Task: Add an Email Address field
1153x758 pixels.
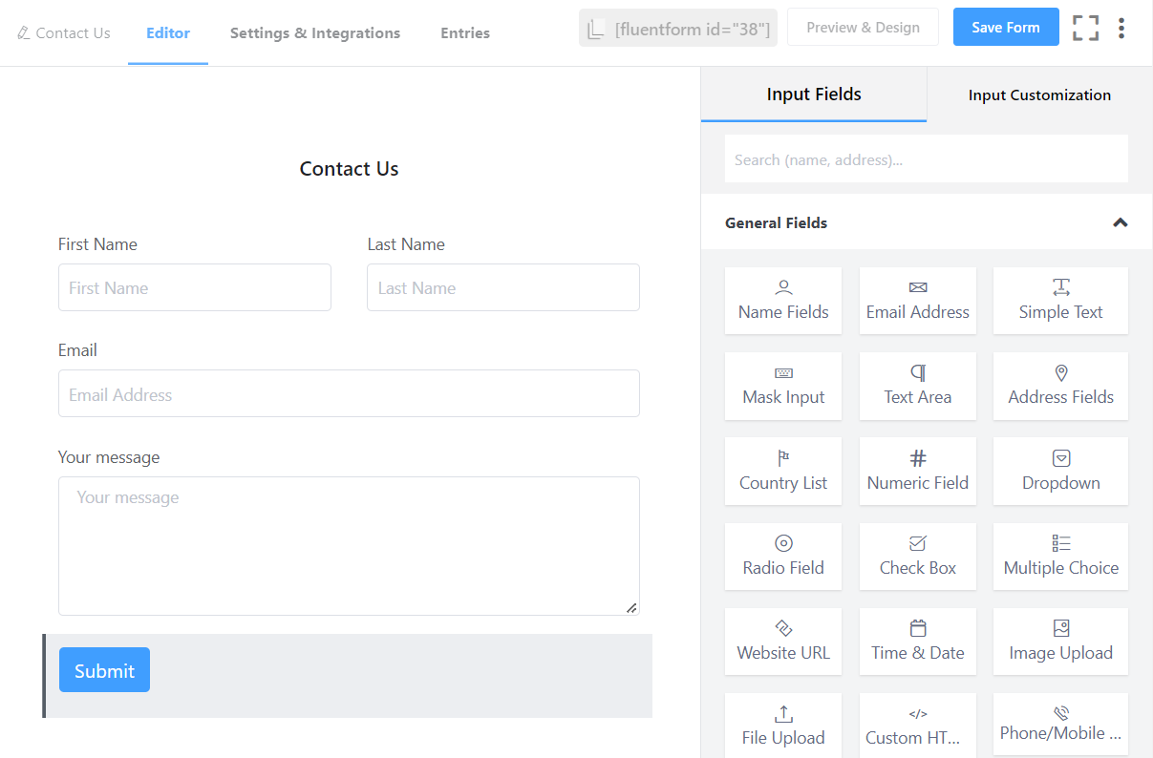Action: pyautogui.click(x=917, y=301)
